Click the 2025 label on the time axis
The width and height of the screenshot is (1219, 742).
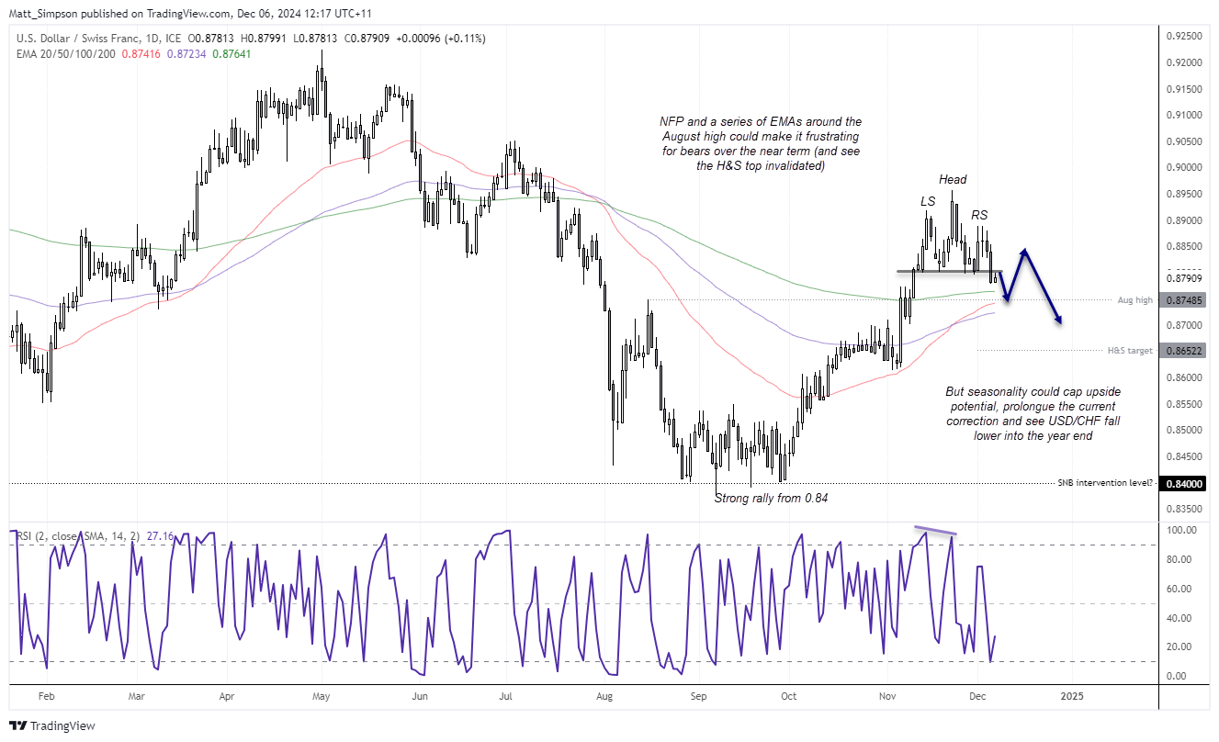point(1071,696)
